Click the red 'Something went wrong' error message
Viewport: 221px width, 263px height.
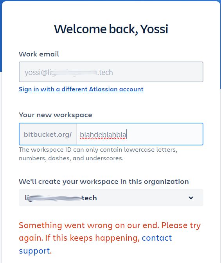(110, 238)
